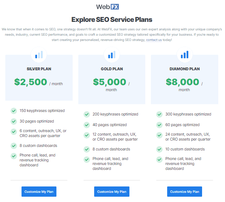225x202 pixels.
Task: Click Customize My Plan under Gold Plan
Action: pos(112,192)
